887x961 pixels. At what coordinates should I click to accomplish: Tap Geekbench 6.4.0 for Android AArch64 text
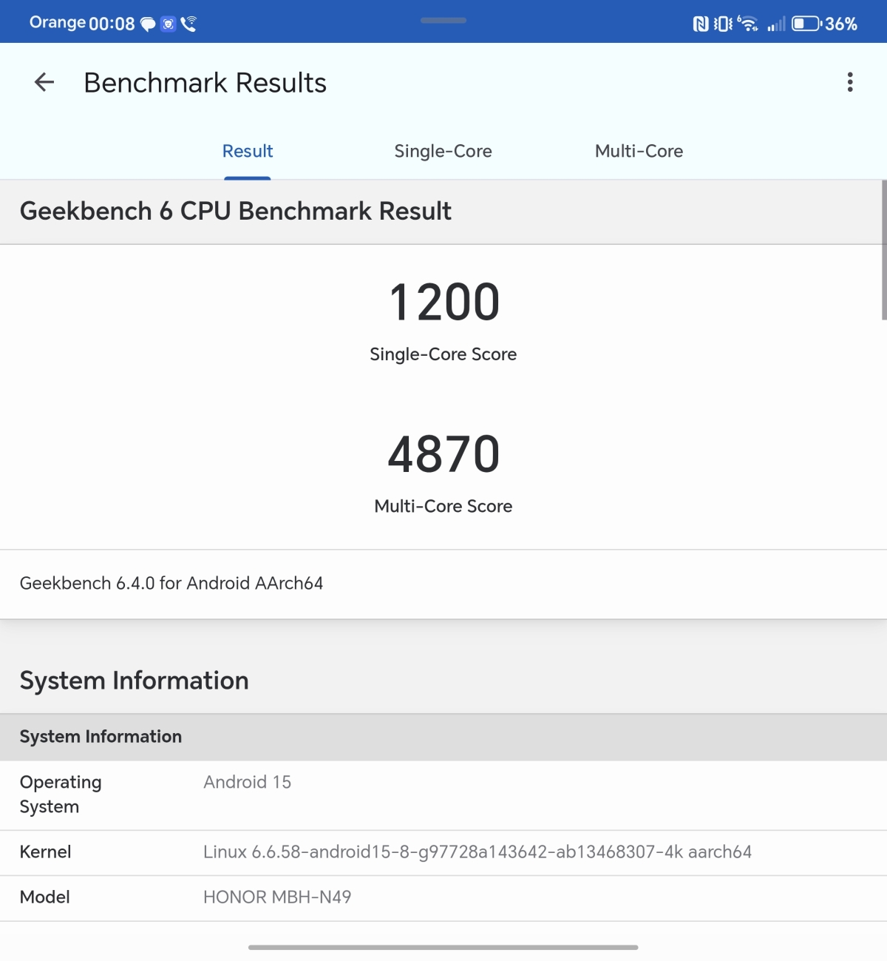171,583
